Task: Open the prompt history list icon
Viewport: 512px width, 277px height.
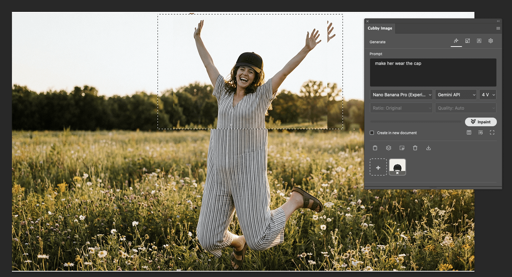Action: [x=481, y=133]
